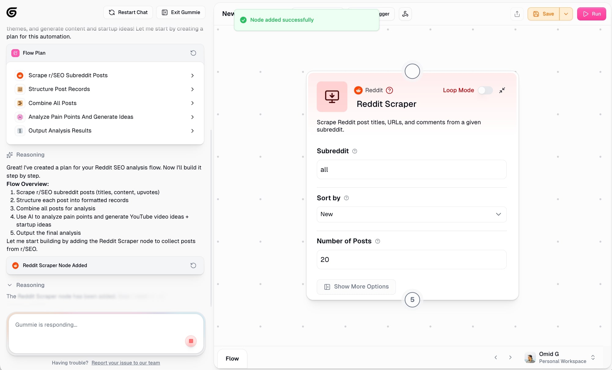Open the workspace switcher chevrons
The width and height of the screenshot is (612, 370).
593,357
